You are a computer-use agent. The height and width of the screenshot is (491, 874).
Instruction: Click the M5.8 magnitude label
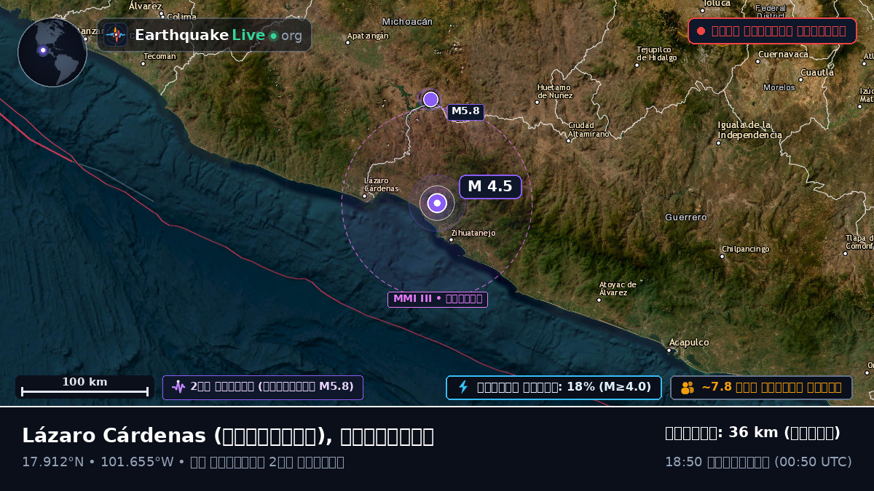465,112
